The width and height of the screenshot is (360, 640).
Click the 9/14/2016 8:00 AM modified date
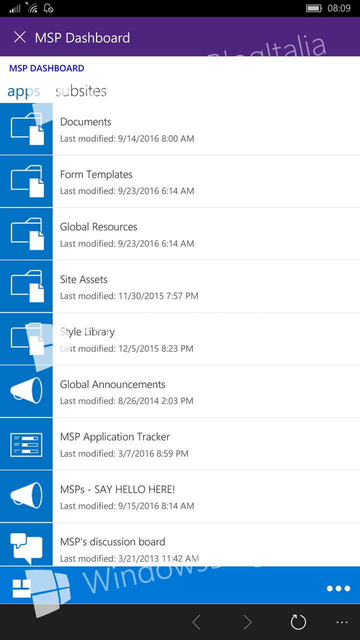coord(155,138)
